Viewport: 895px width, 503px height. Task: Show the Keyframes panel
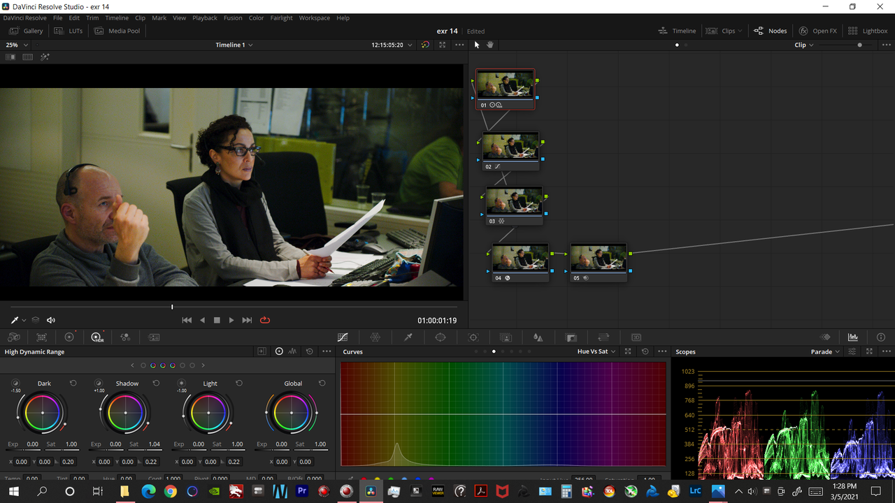point(826,337)
